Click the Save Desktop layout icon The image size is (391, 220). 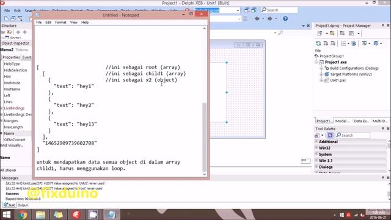247,10
